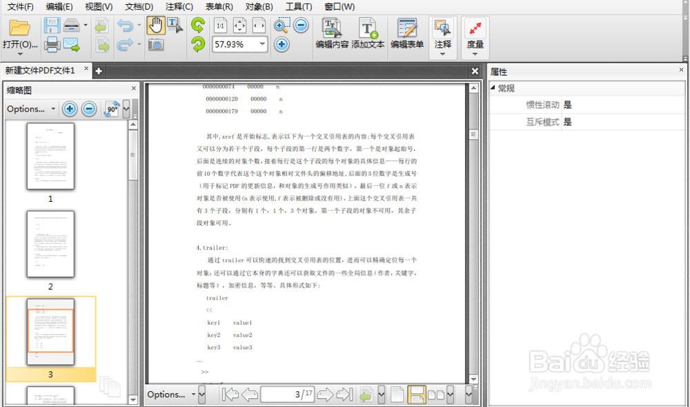Click the Save floppy disk icon
Viewport: 690px width, 407px height.
click(x=52, y=25)
